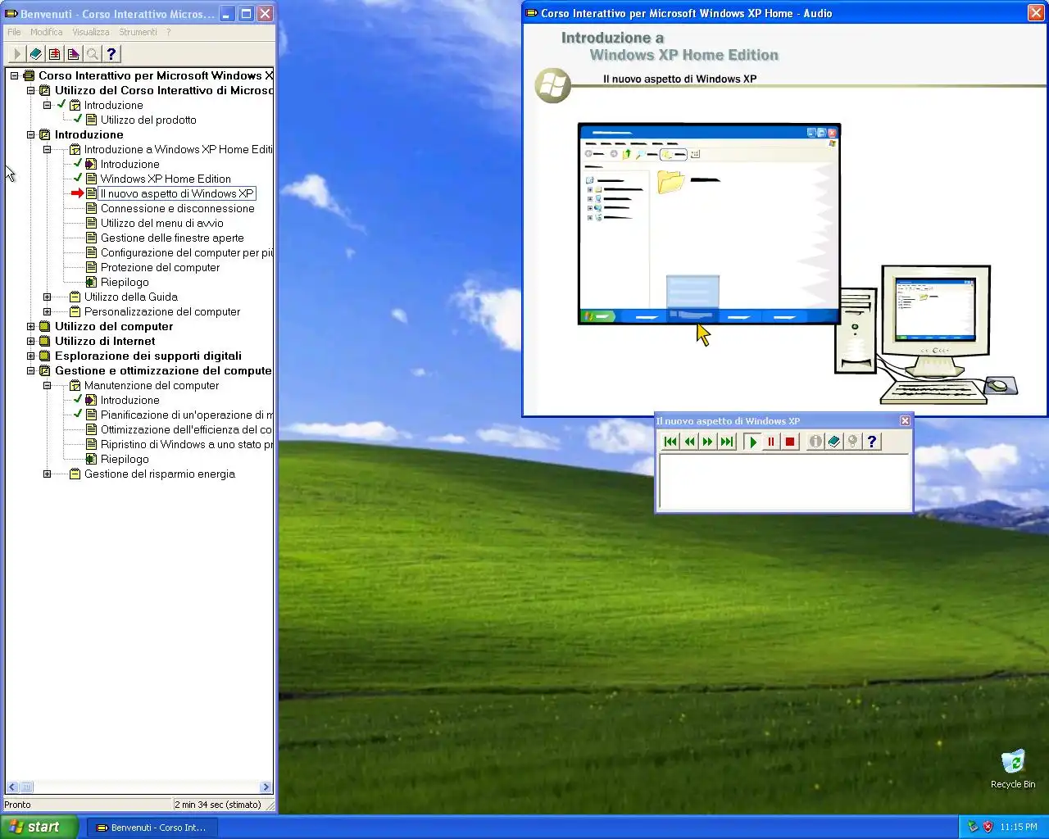Collapse Introduzione a Windows XP Home Edition node

47,149
